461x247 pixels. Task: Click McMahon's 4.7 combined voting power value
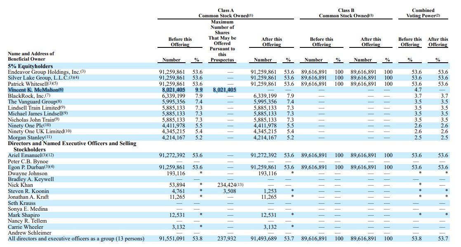[418, 90]
